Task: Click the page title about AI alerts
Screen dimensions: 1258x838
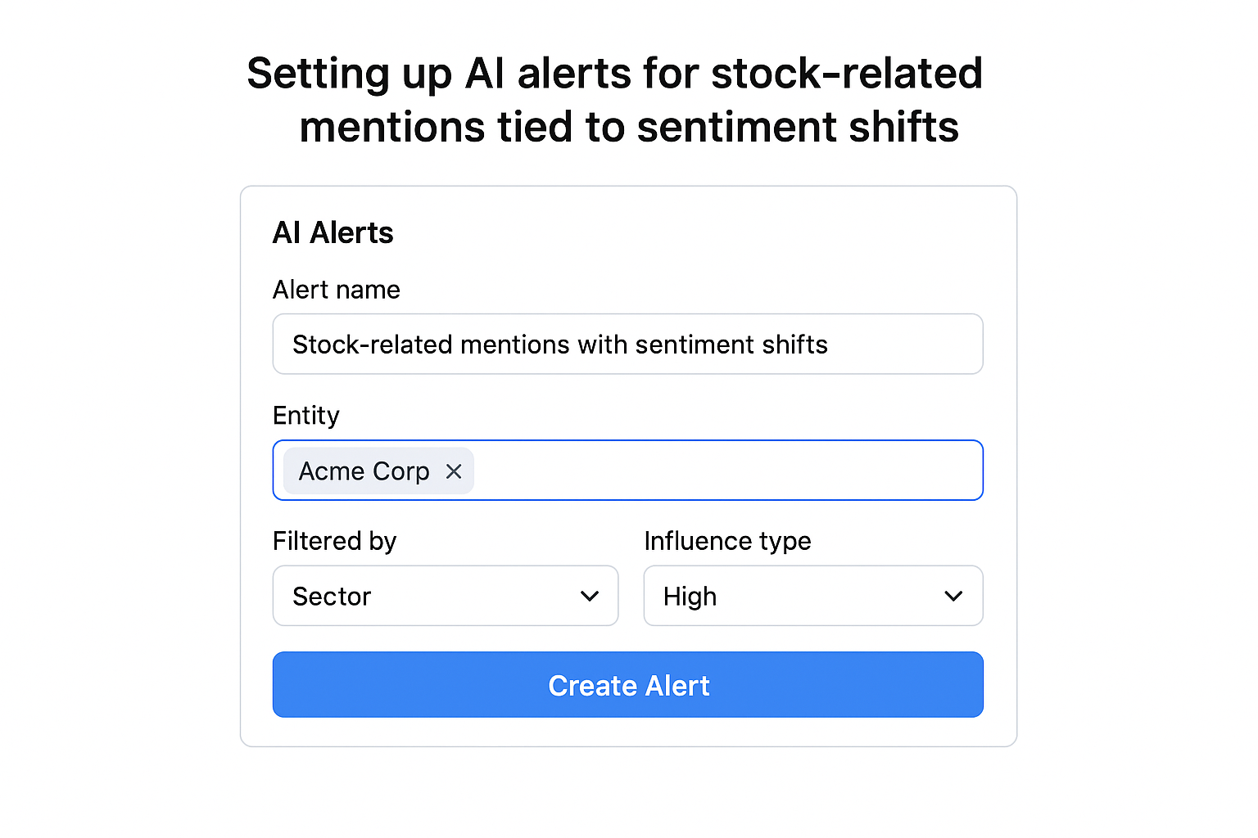Action: tap(614, 100)
